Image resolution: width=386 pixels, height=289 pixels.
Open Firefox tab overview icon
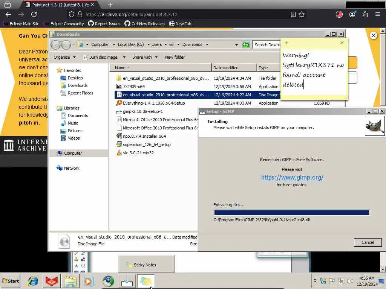pyautogui.click(x=8, y=5)
